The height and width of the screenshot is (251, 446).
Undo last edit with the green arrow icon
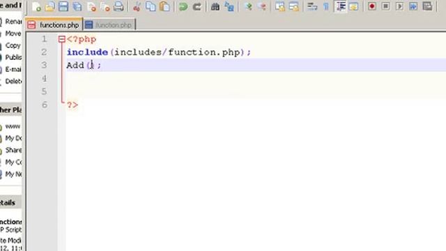pos(183,6)
